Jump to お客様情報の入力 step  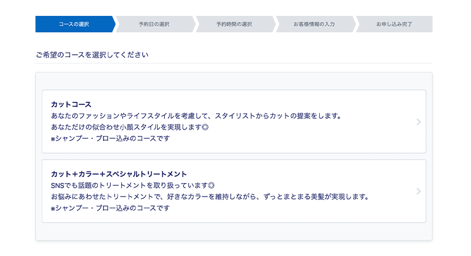[314, 24]
